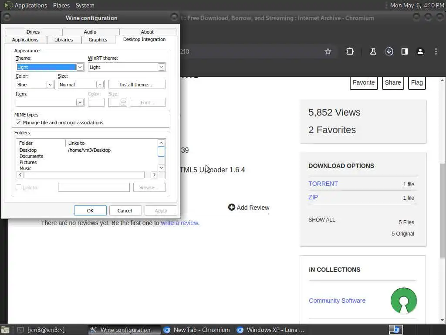The width and height of the screenshot is (446, 335).
Task: Click the Link to path input field
Action: [x=94, y=188]
